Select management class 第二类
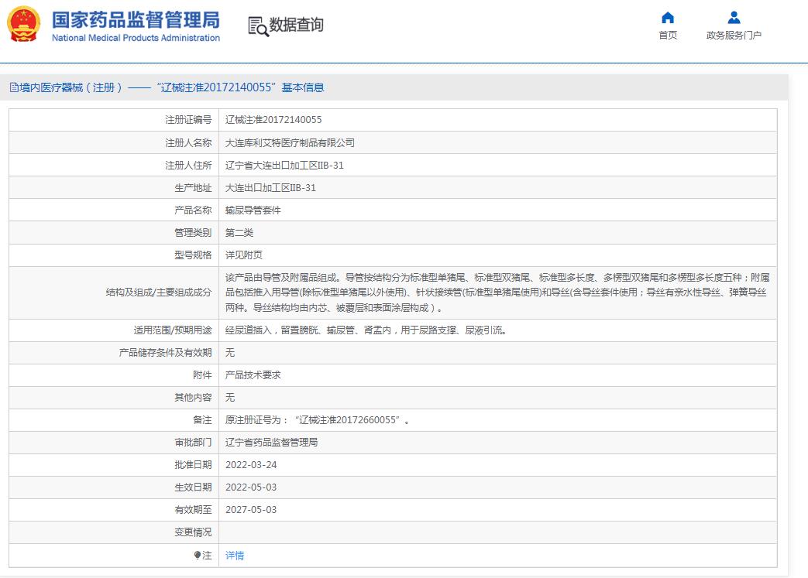808x578 pixels. coord(239,233)
